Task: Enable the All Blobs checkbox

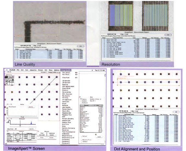Action: 81,142
